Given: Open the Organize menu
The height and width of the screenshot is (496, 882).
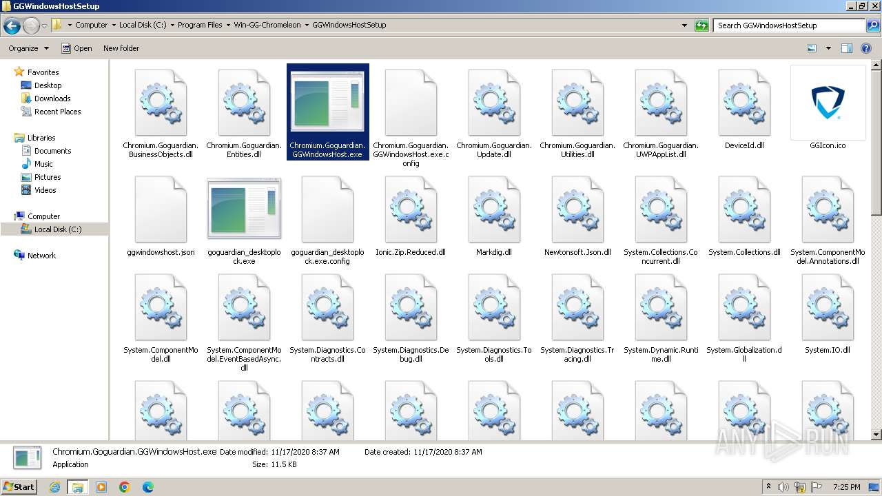Looking at the screenshot, I should (x=29, y=48).
